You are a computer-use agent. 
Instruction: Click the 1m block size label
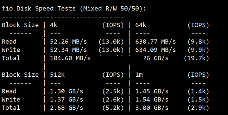click(139, 75)
